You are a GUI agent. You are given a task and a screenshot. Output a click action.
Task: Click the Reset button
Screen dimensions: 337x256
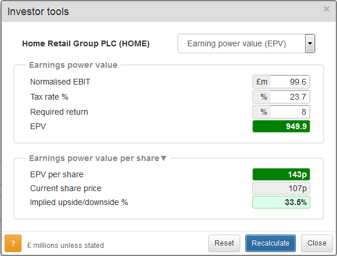pos(224,243)
